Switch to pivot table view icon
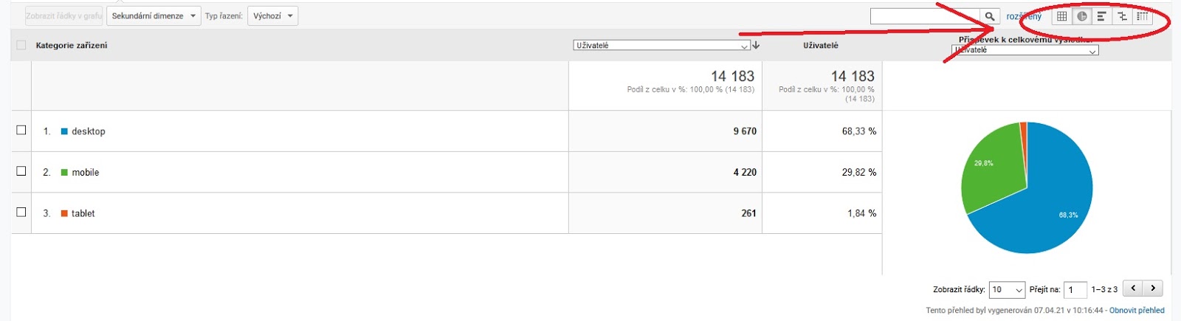 tap(1142, 16)
